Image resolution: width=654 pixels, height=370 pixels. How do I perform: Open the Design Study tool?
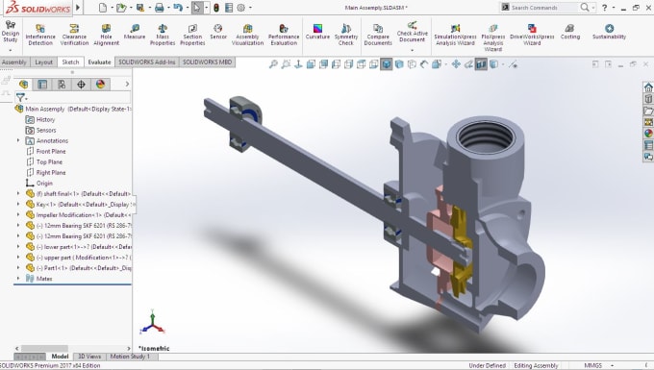tap(10, 33)
